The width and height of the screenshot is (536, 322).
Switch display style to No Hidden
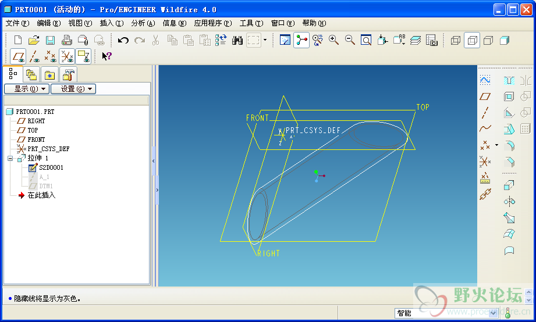pyautogui.click(x=488, y=40)
